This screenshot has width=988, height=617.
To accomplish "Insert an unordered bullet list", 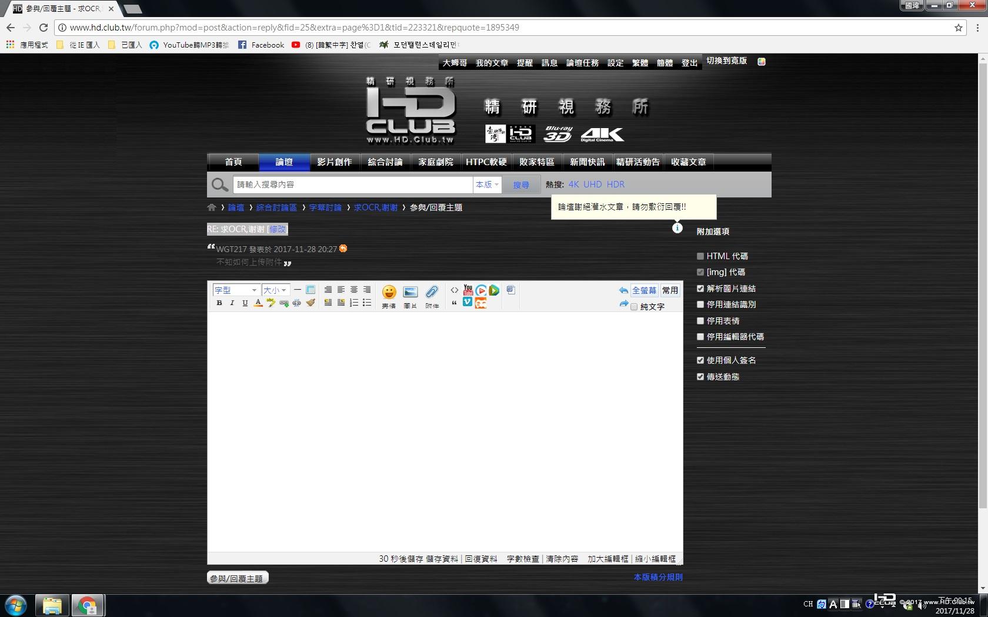I will pos(367,303).
